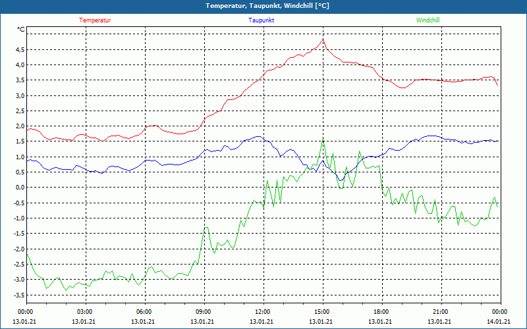Click the -2,0 y-axis value

19,249
